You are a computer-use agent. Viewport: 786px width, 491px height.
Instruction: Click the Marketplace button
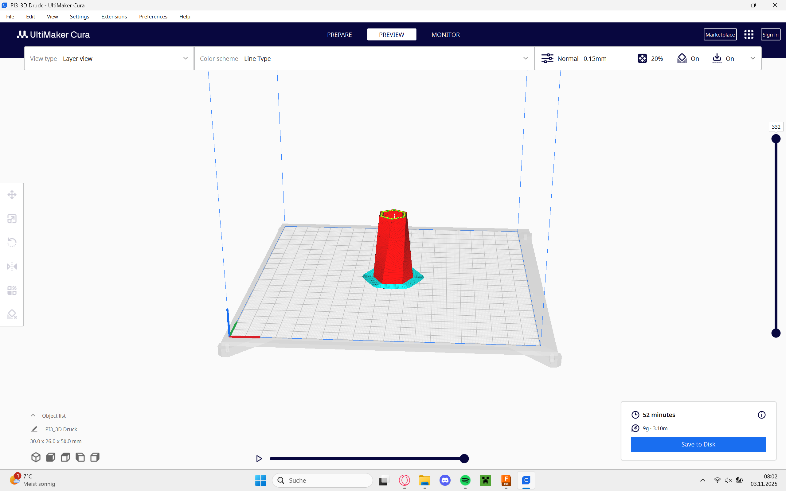coord(720,35)
